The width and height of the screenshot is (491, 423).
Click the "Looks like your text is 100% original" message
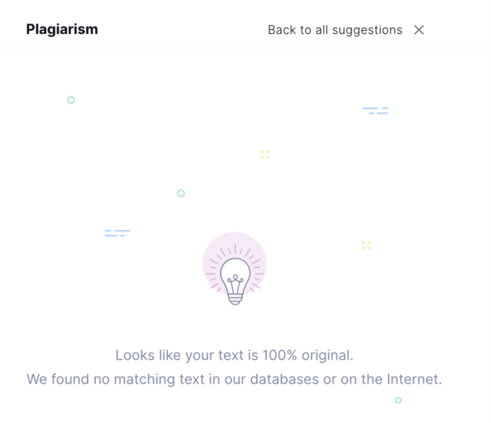(x=234, y=355)
